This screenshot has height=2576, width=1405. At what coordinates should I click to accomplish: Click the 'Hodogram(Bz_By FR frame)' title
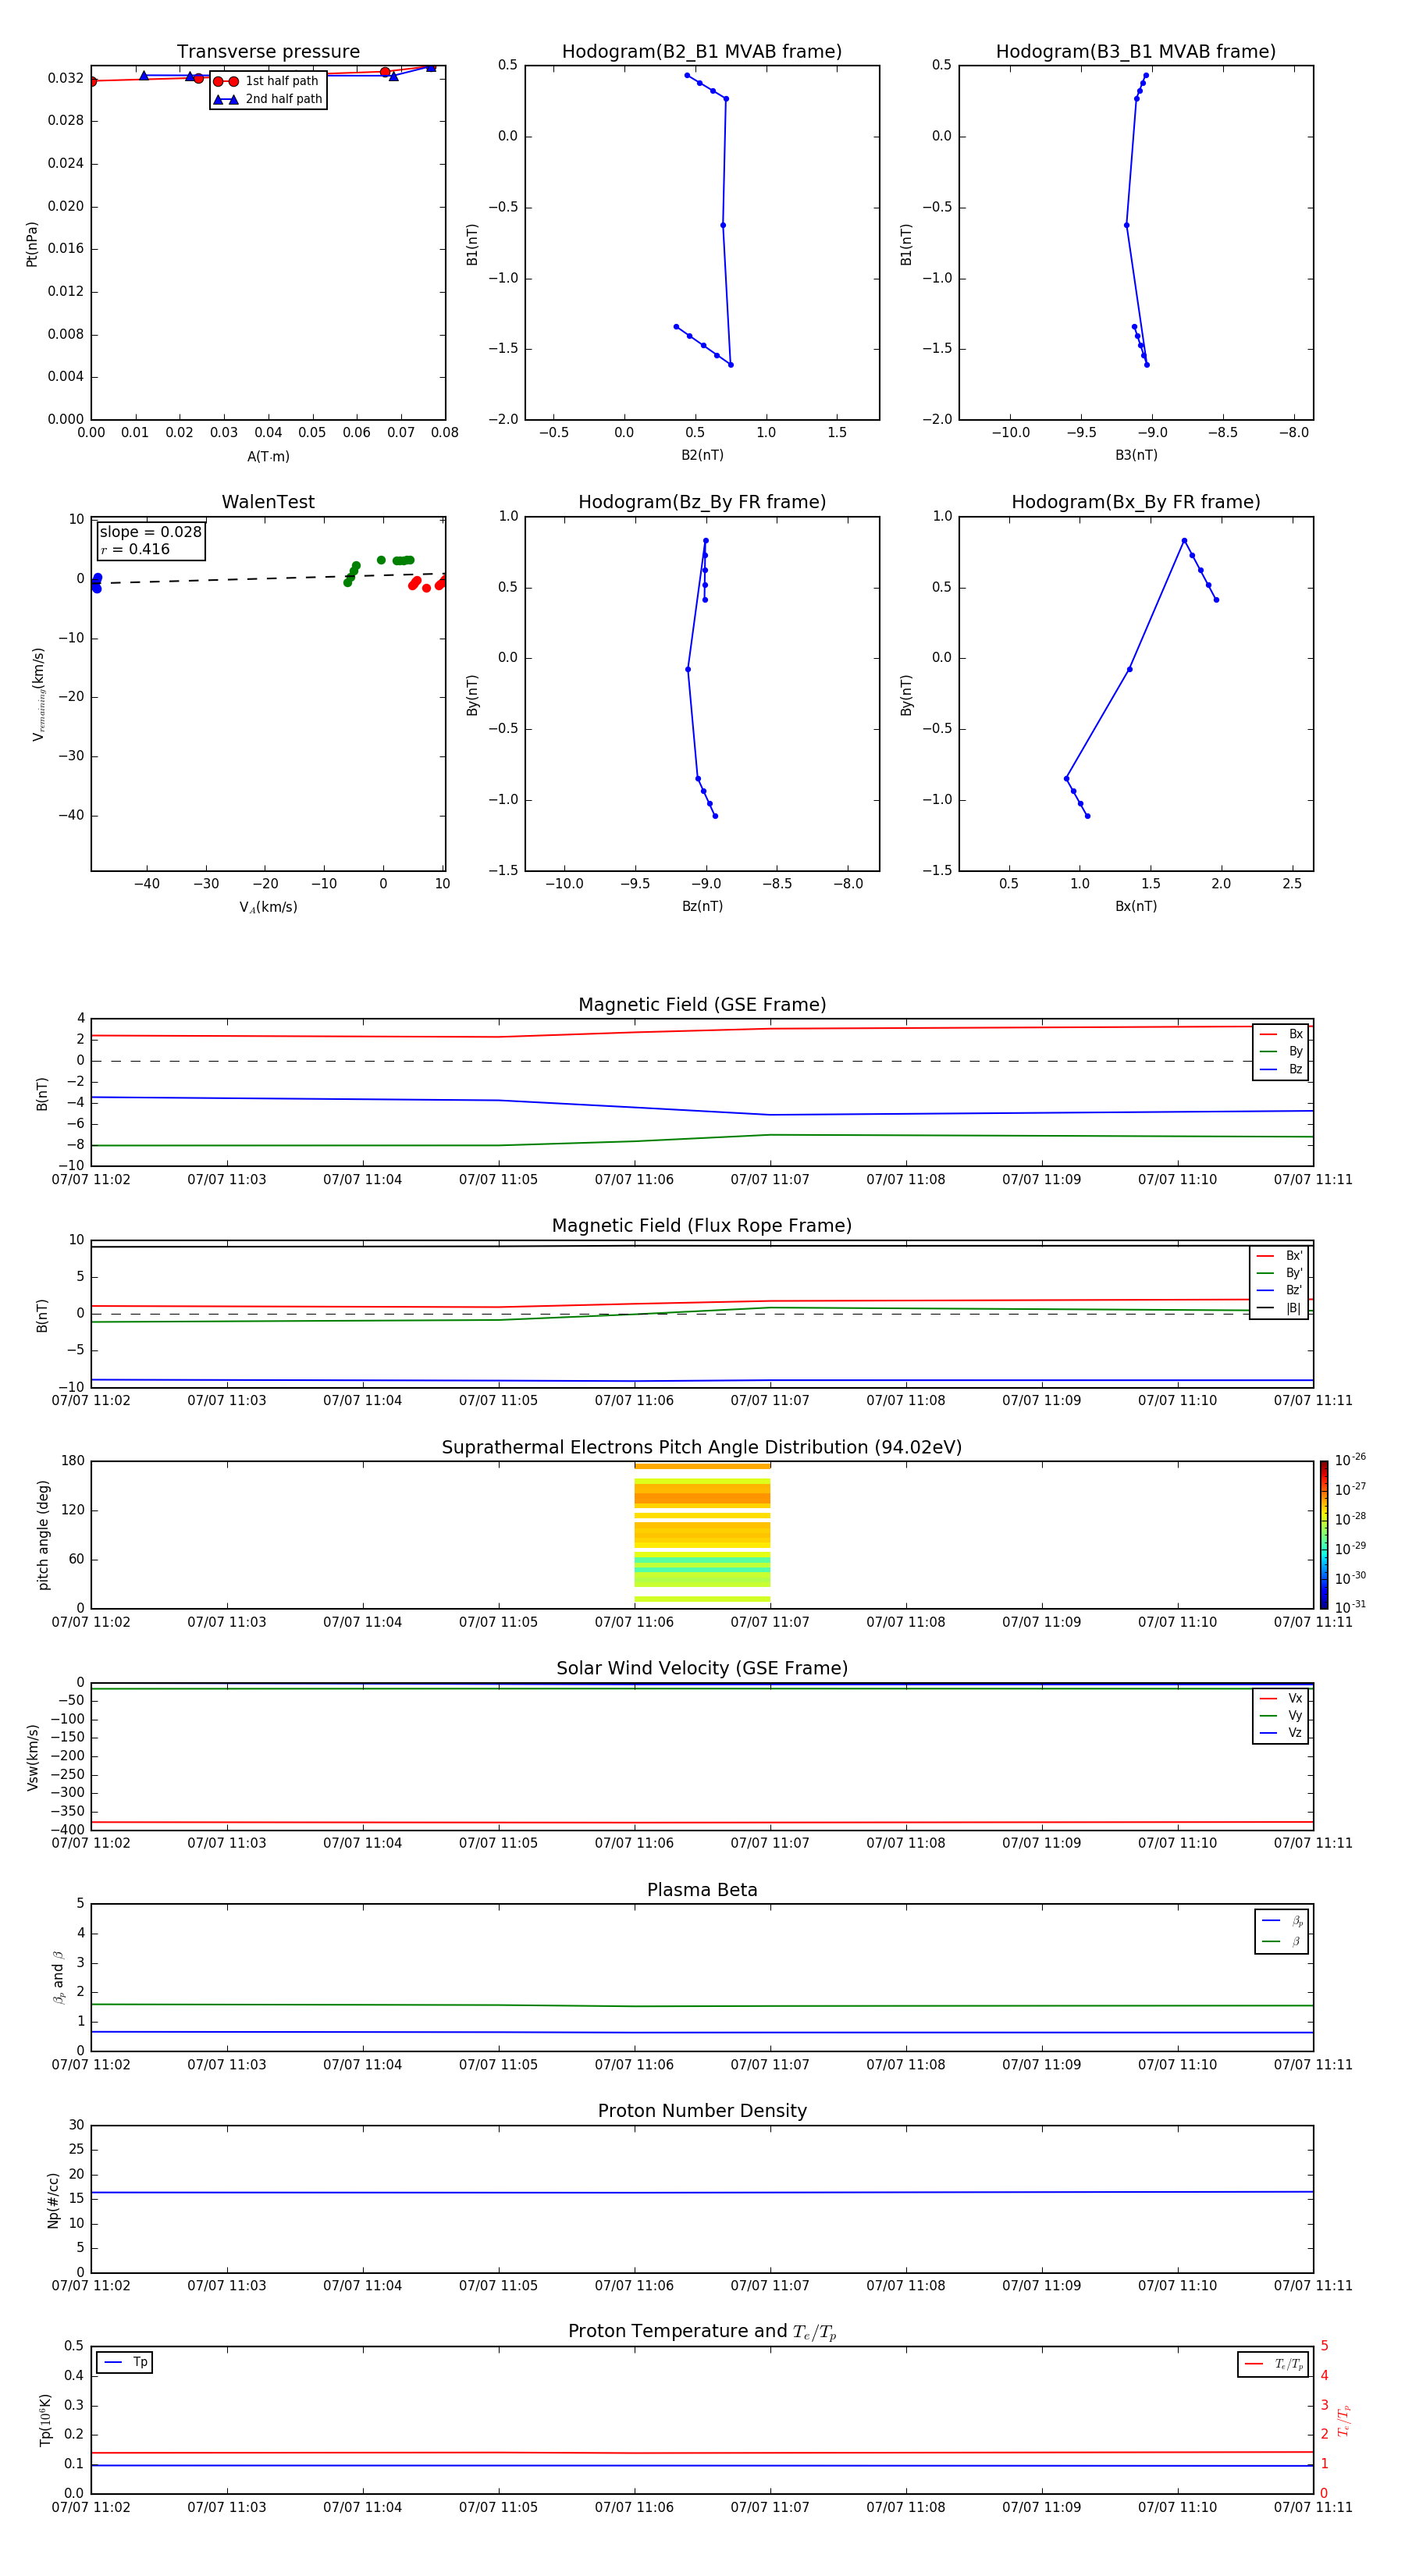coord(702,502)
